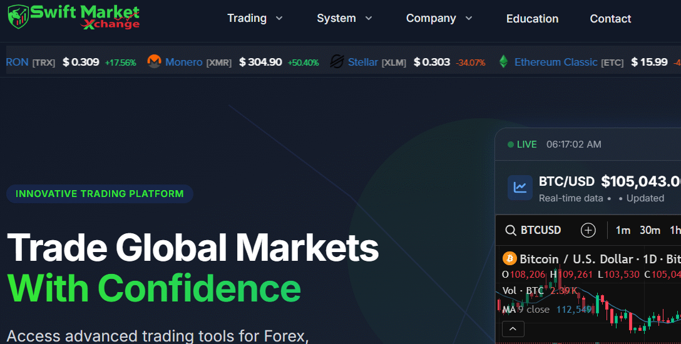This screenshot has width=681, height=344.
Task: Click the Innovative Trading Platform badge
Action: 100,194
